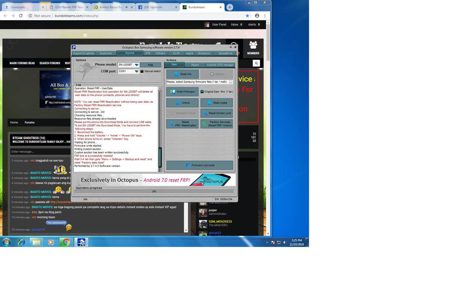Bookmark this page with the star icon
The image size is (464, 299).
point(247,16)
